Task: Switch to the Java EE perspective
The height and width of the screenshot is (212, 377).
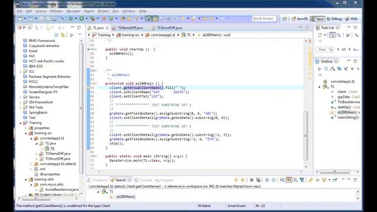Action: pos(300,19)
